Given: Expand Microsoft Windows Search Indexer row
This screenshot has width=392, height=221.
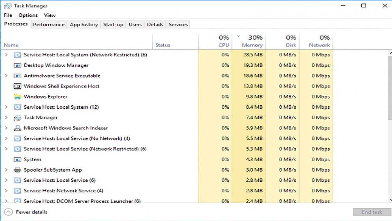Looking at the screenshot, I should click(x=6, y=128).
